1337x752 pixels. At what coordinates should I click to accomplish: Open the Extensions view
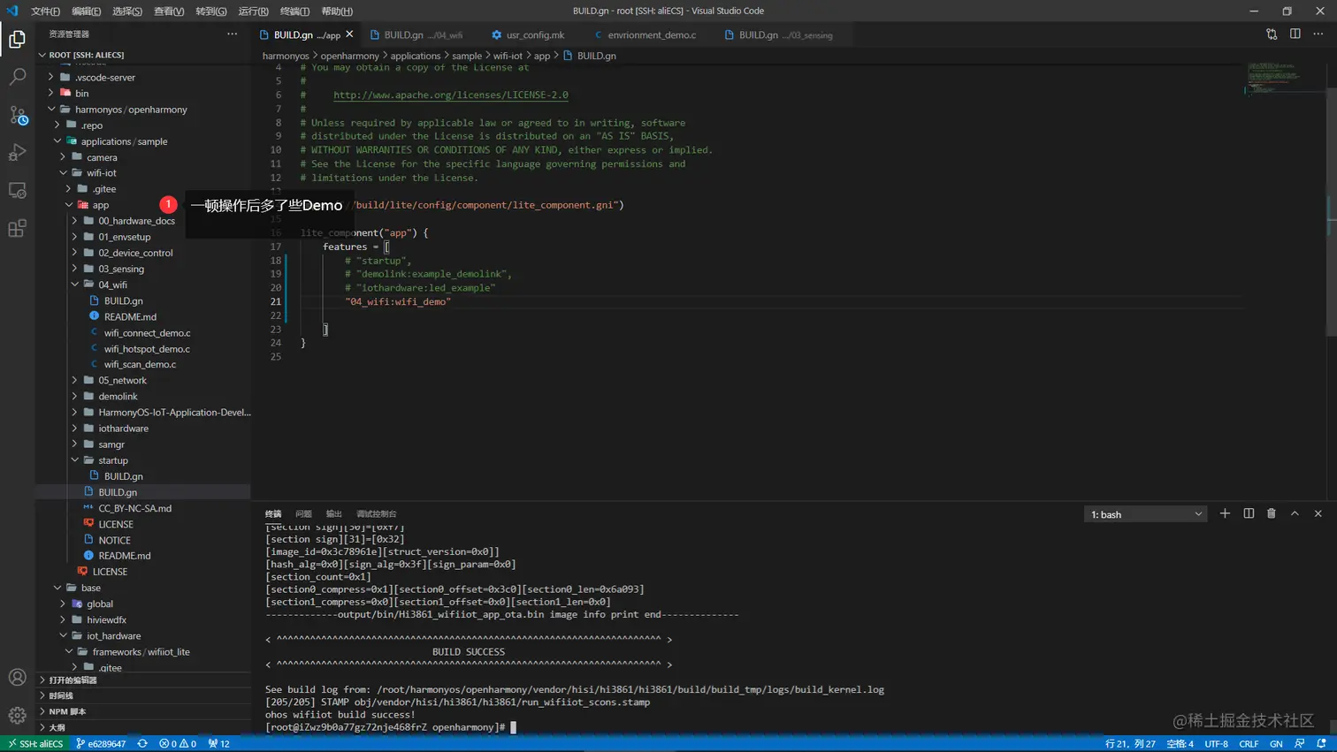click(17, 229)
